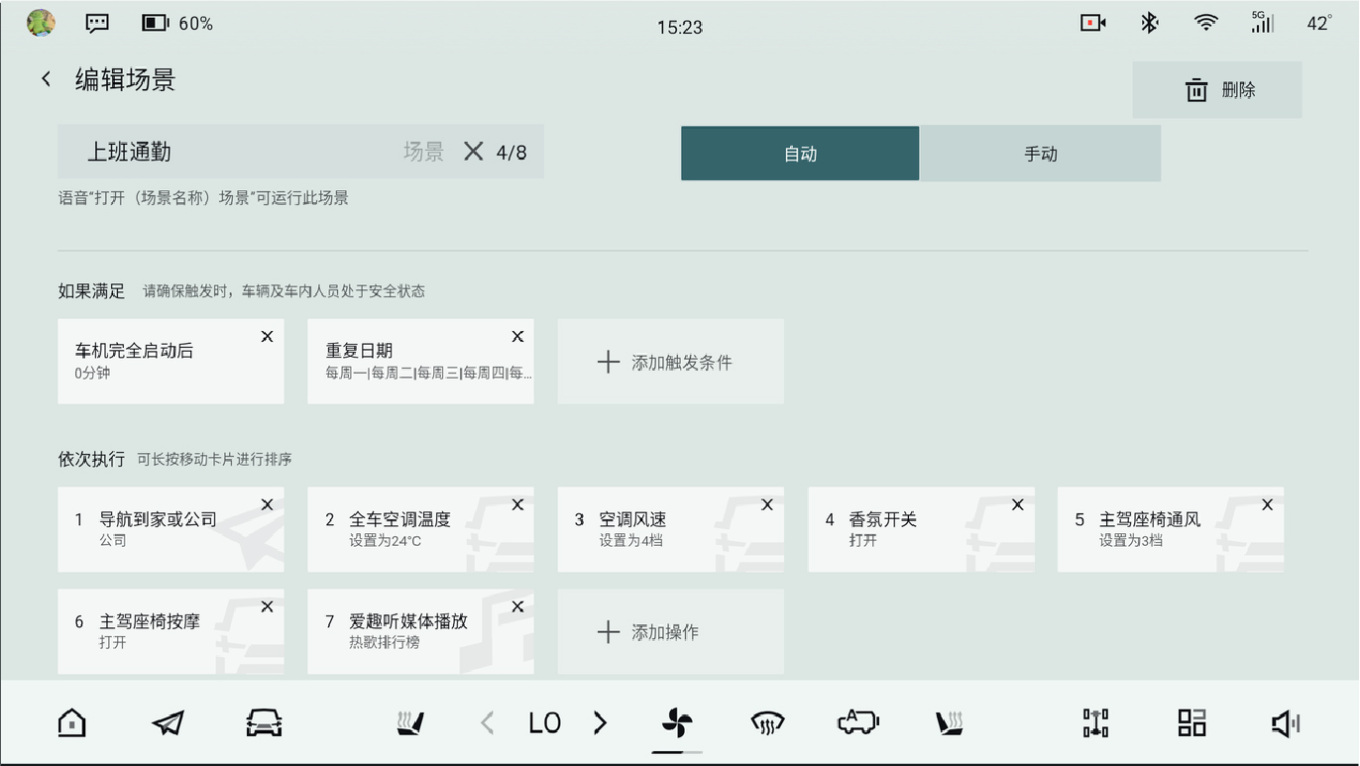Go to the home screen icon
Viewport: 1360px width, 766px height.
tap(71, 723)
